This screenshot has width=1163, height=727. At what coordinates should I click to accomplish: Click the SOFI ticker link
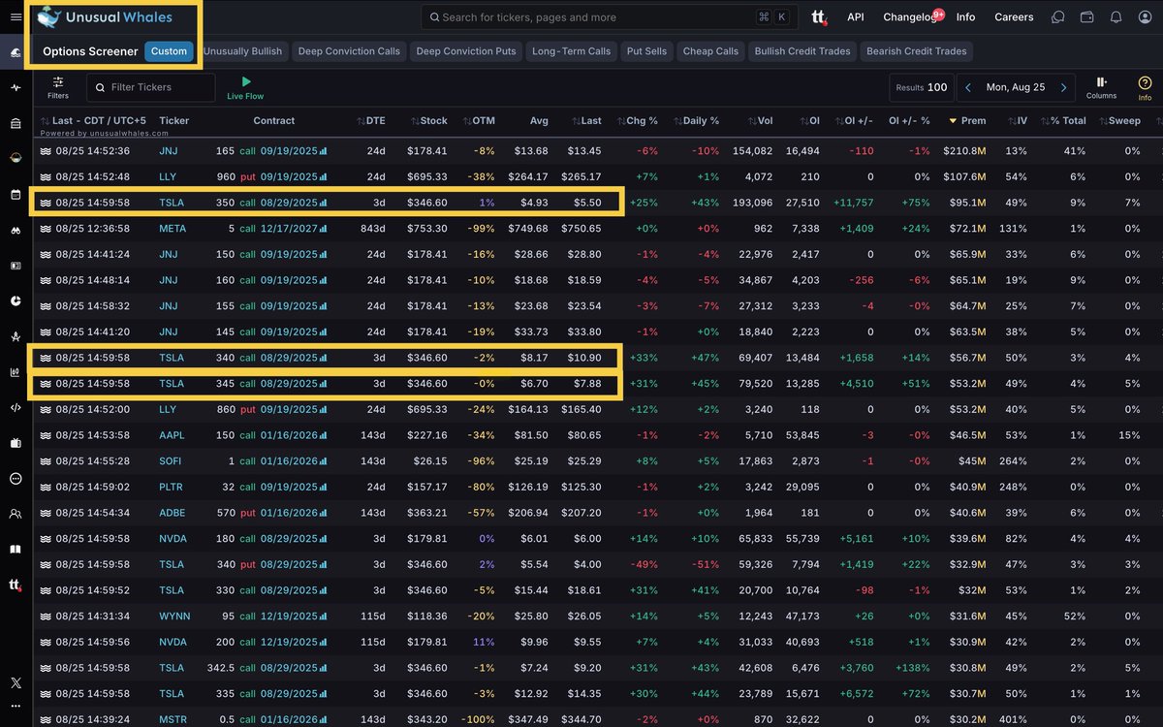pyautogui.click(x=172, y=461)
